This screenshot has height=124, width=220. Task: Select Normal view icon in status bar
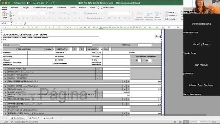(x=175, y=122)
